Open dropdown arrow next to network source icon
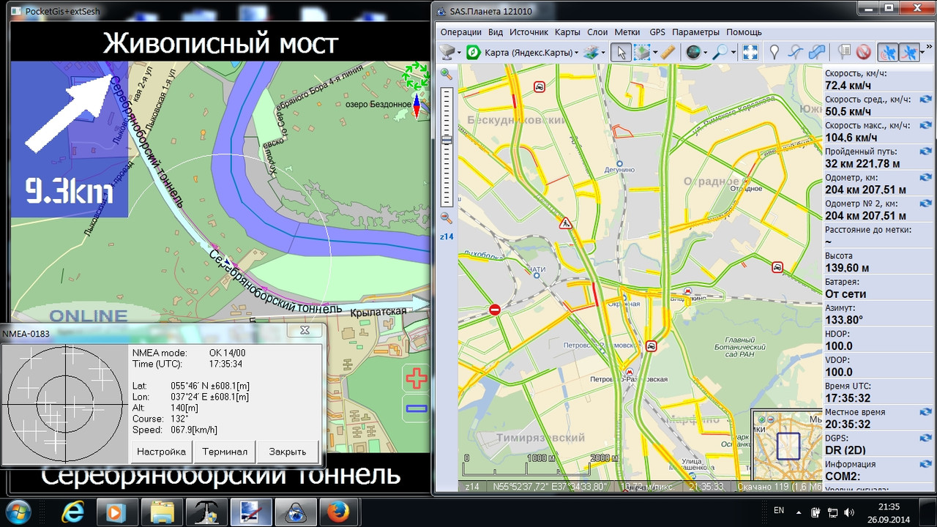This screenshot has height=527, width=937. (459, 53)
